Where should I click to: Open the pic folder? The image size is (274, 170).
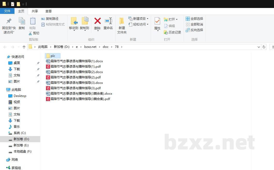click(x=53, y=56)
